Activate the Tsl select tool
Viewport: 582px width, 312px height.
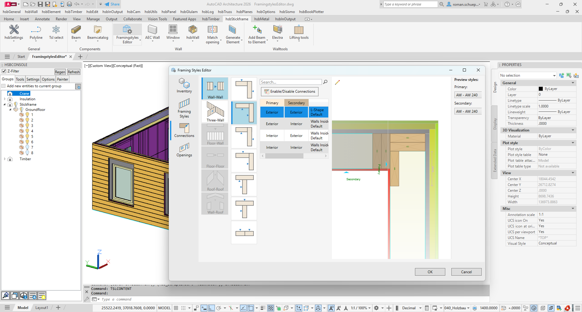point(56,33)
